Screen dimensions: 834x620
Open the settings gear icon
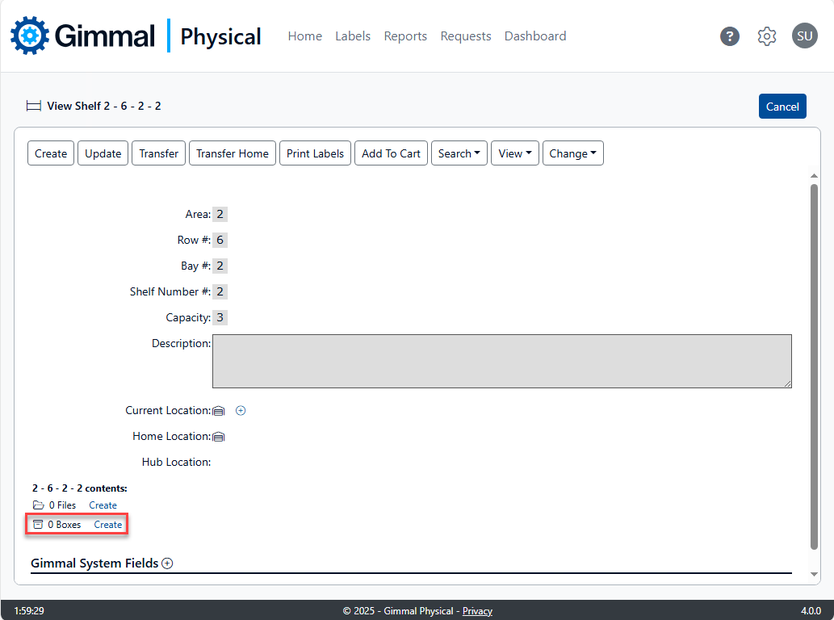(x=767, y=36)
